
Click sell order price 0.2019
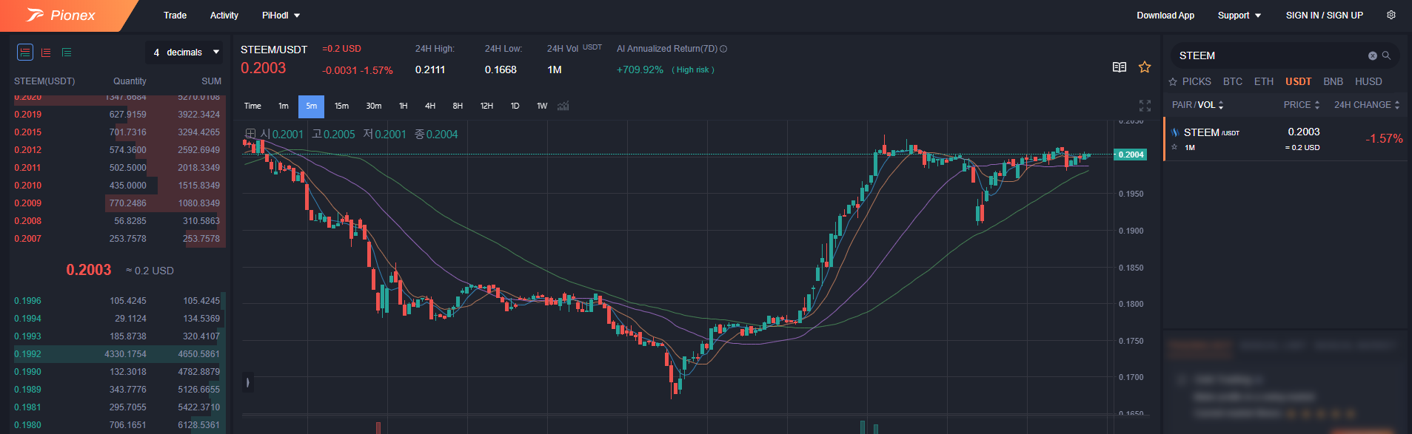[x=28, y=115]
